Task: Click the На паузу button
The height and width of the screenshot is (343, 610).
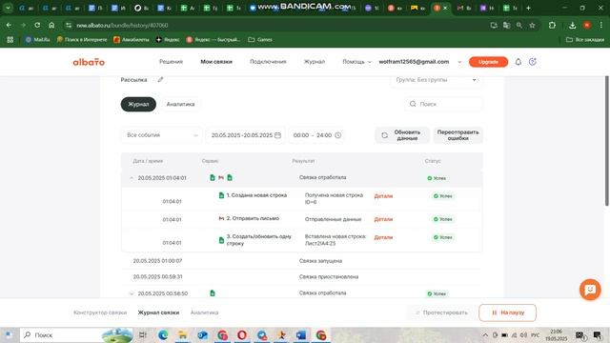Action: (507, 313)
